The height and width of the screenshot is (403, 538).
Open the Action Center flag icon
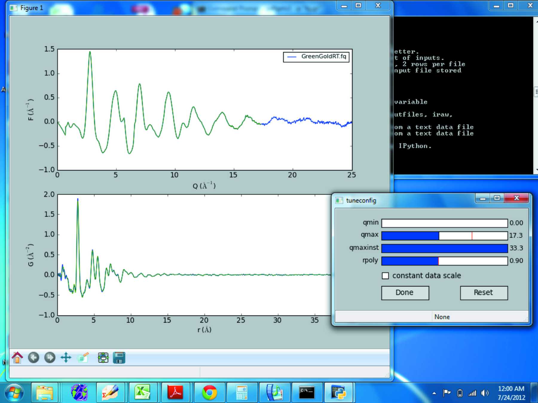point(447,393)
